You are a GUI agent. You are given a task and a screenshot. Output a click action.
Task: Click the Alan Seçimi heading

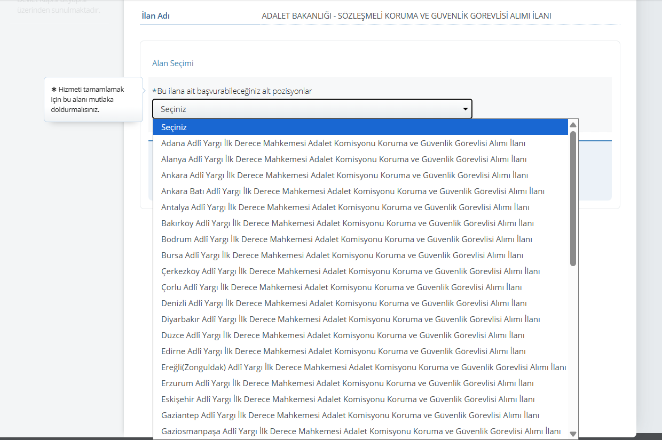pyautogui.click(x=173, y=63)
